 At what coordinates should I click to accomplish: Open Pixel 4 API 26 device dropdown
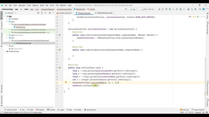[x=148, y=9]
